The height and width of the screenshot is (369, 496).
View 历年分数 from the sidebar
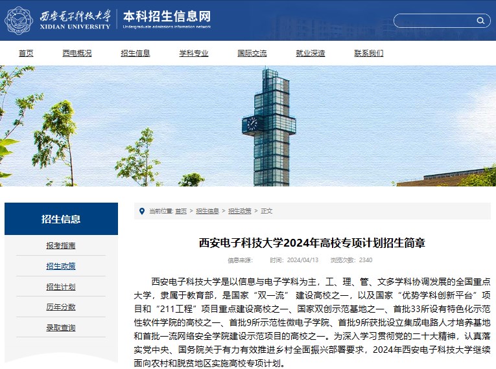[61, 307]
